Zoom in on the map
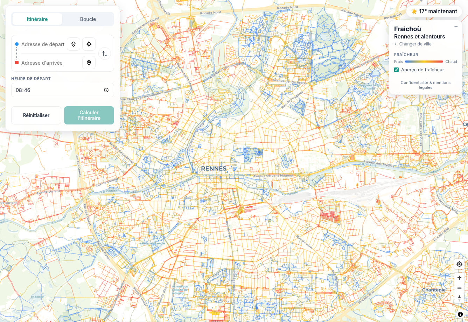468x322 pixels. [x=459, y=278]
